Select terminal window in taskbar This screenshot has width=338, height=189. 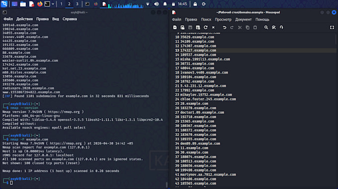coord(87,4)
